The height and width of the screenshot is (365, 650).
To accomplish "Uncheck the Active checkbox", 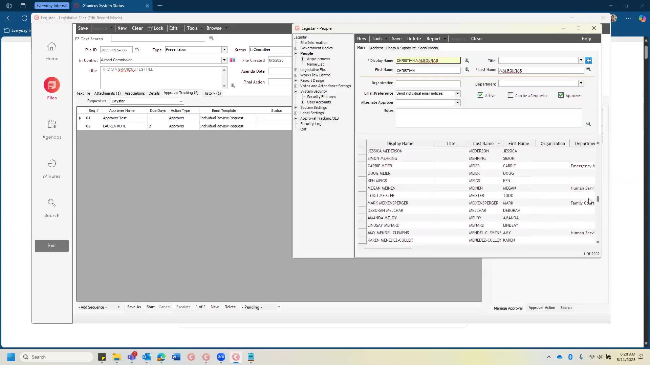I will tap(480, 95).
